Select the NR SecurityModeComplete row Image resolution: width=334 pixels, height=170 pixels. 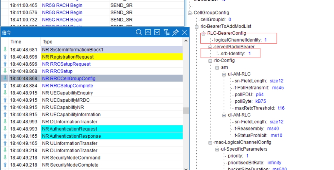[92, 165]
